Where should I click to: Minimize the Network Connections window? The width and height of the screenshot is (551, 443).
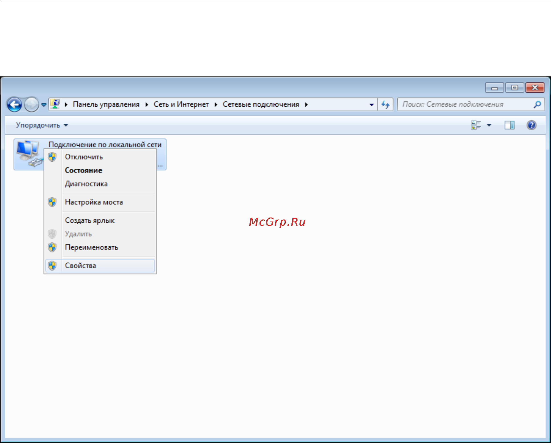(x=494, y=88)
